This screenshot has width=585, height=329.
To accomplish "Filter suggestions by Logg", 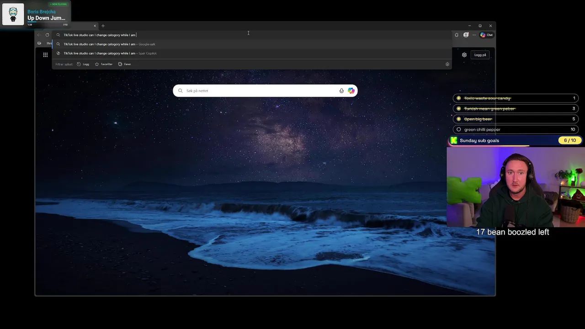I will (83, 64).
